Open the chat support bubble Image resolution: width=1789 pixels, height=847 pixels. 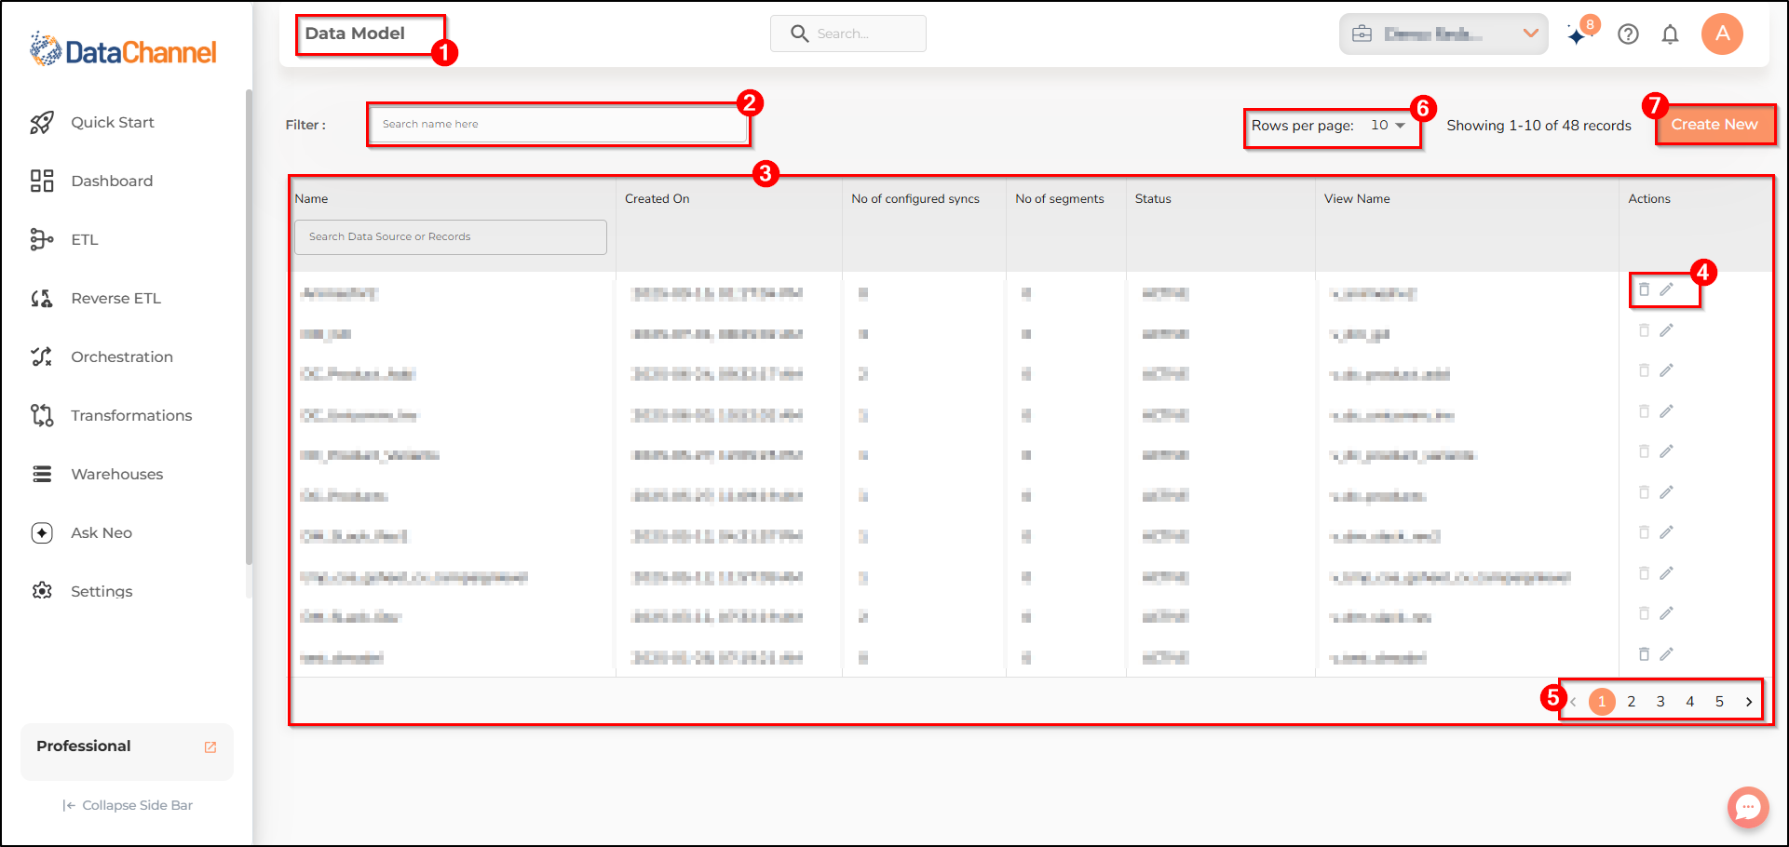click(x=1748, y=807)
